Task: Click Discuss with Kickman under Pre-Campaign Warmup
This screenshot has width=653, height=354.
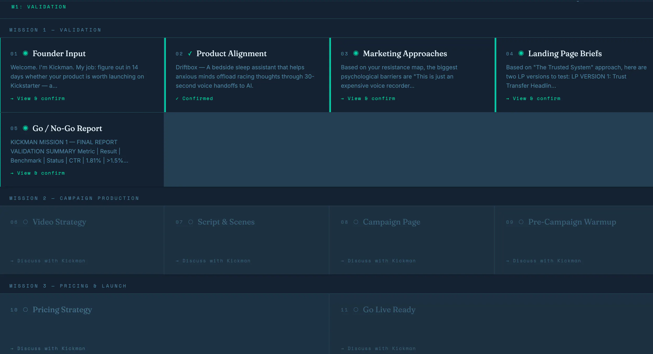Action: pyautogui.click(x=544, y=261)
